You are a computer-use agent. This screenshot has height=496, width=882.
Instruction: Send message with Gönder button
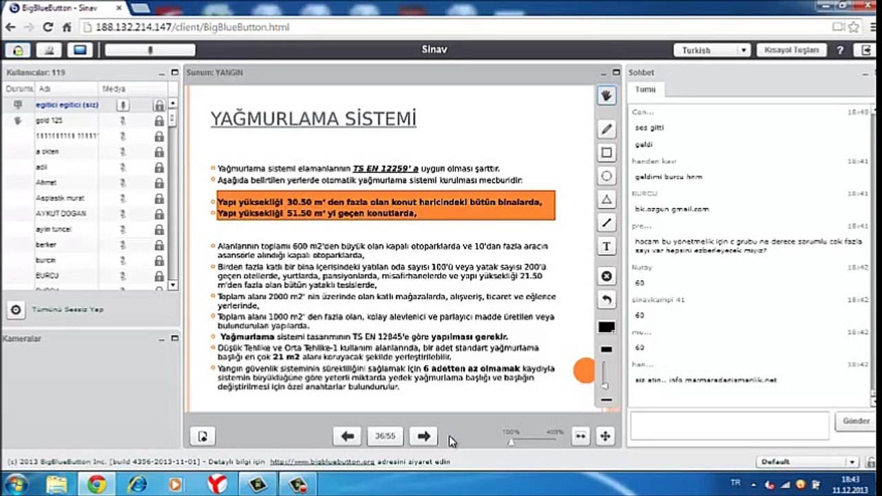pyautogui.click(x=856, y=421)
